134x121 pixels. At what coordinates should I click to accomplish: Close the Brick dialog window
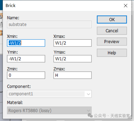[126, 6]
